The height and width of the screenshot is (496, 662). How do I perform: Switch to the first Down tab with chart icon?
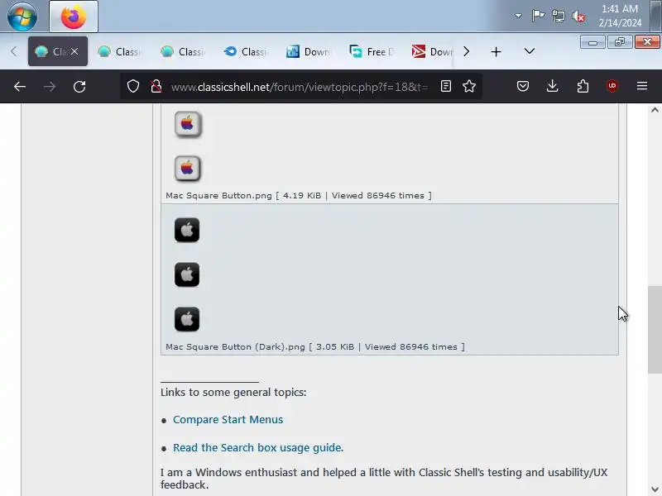pos(308,51)
